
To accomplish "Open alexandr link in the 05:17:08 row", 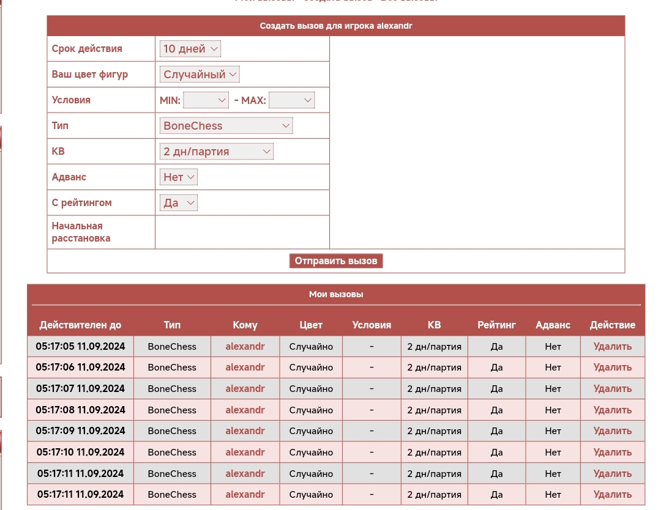I will tap(245, 410).
